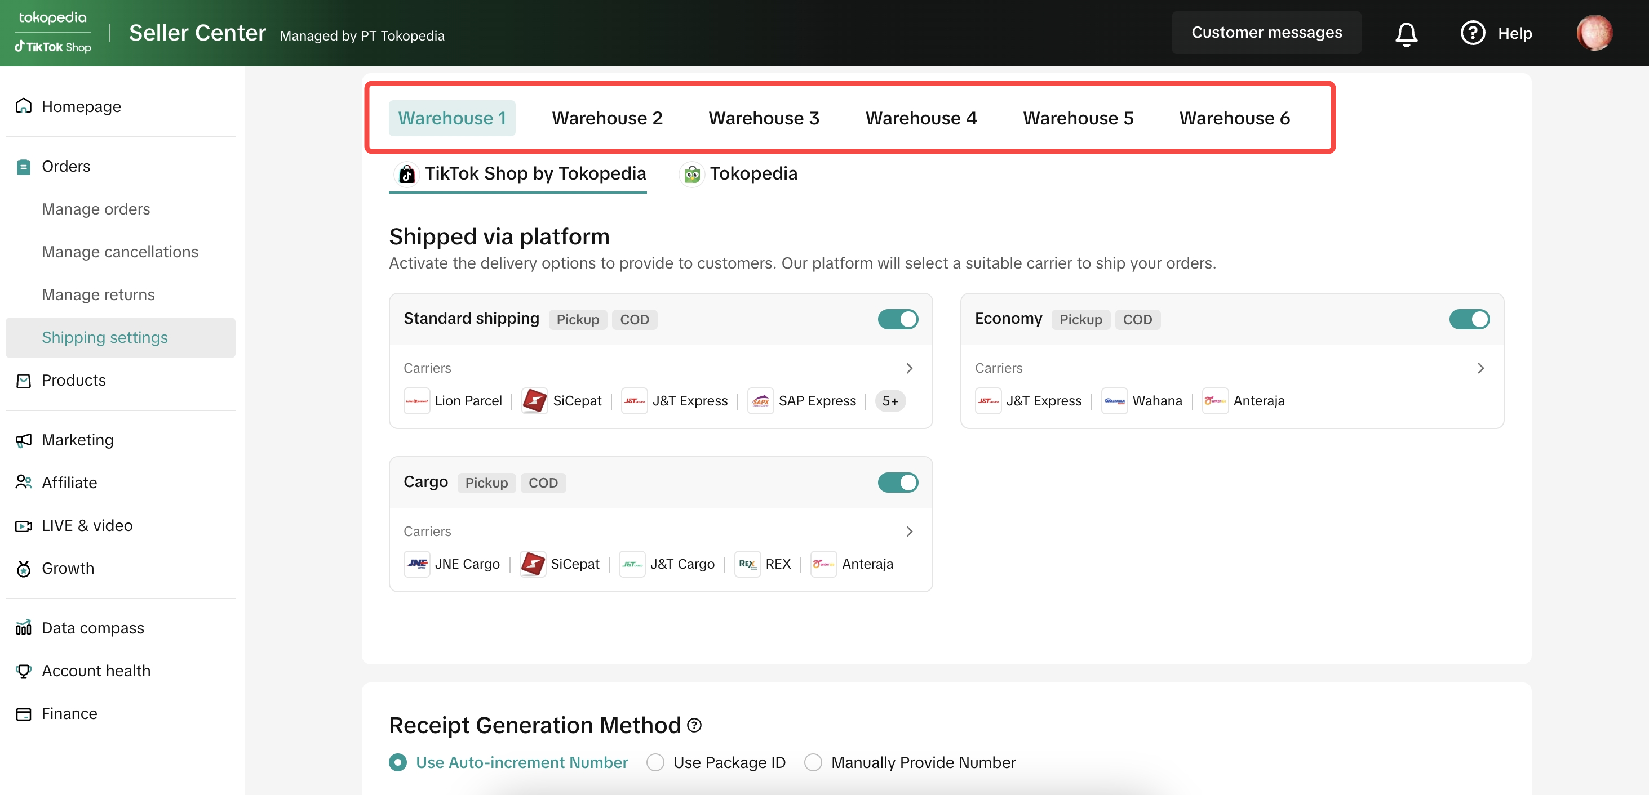The image size is (1649, 795).
Task: Click the LIVE & video camera icon
Action: [x=24, y=526]
